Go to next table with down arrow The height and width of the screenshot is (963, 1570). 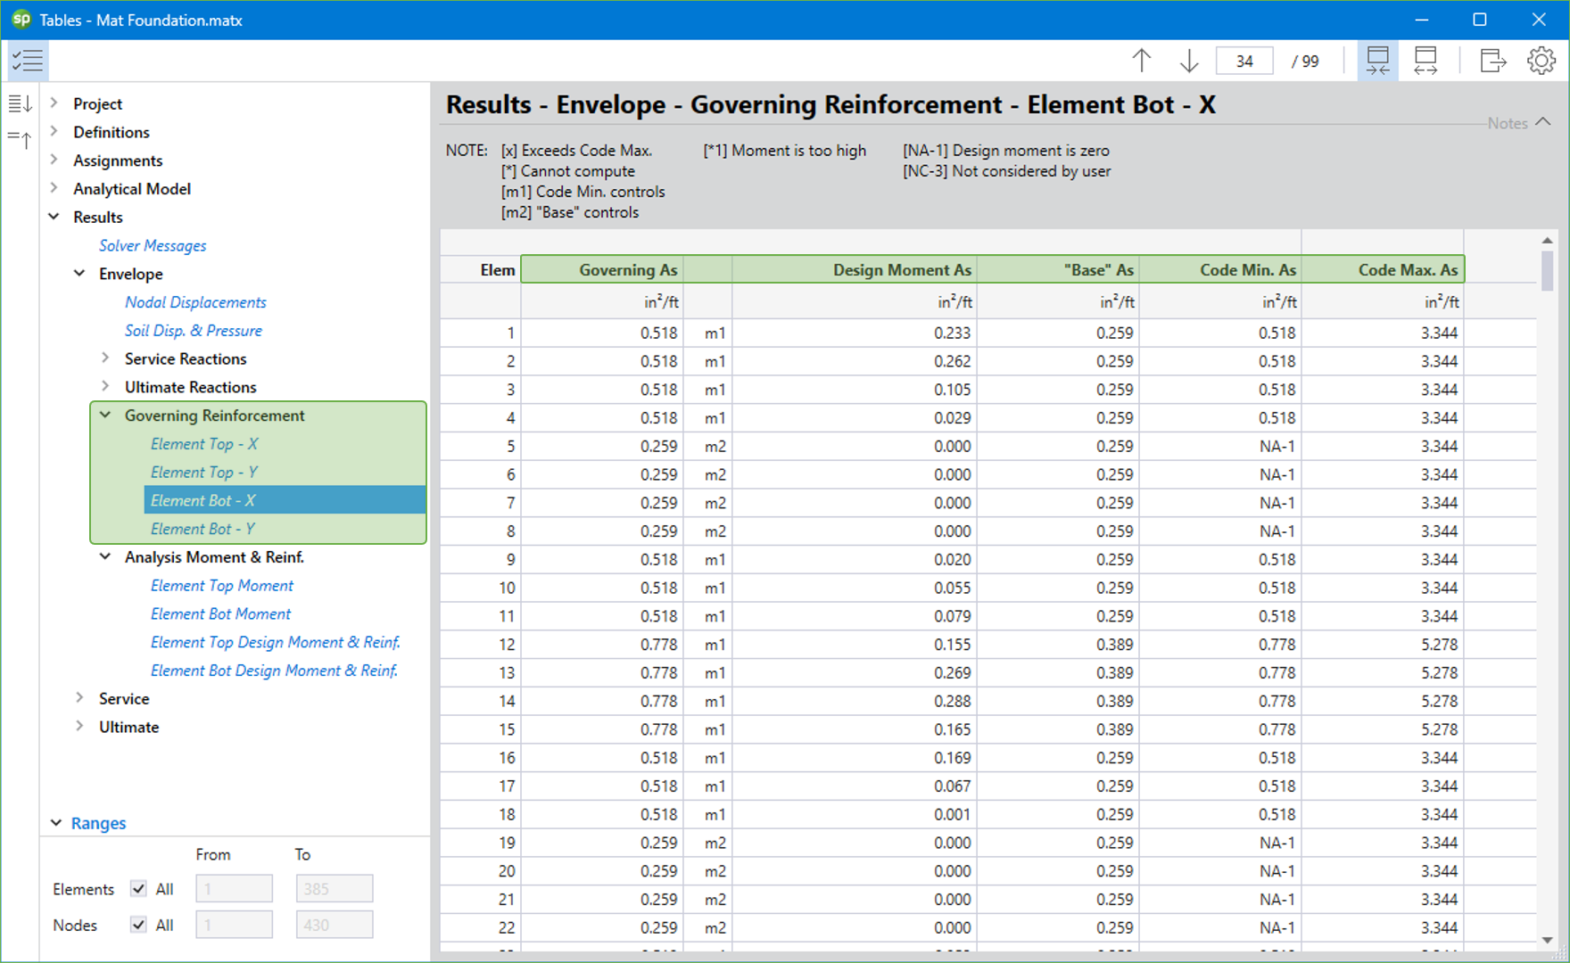click(x=1189, y=61)
